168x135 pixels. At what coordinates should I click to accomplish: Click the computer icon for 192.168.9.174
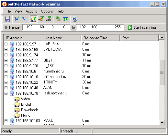click(x=12, y=55)
